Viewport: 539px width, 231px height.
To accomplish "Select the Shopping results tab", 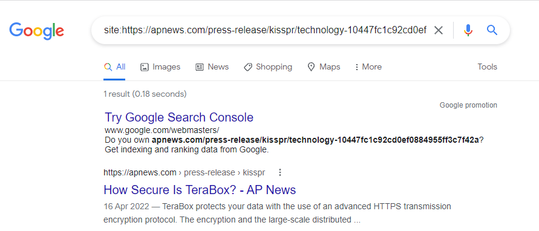I will tap(268, 67).
